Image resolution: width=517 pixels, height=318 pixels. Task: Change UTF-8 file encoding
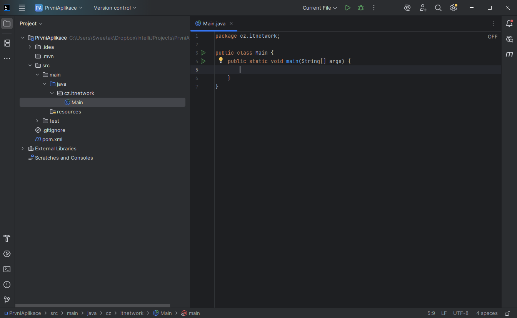(x=461, y=313)
